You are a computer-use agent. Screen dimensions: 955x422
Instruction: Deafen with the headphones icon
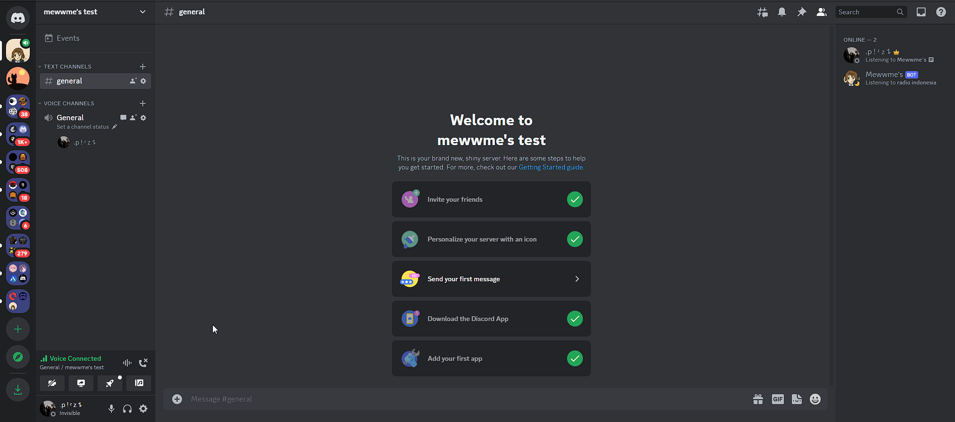pos(127,409)
